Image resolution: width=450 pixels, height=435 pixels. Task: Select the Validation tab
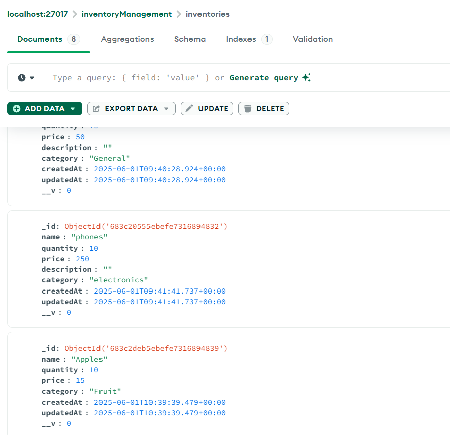coord(313,39)
